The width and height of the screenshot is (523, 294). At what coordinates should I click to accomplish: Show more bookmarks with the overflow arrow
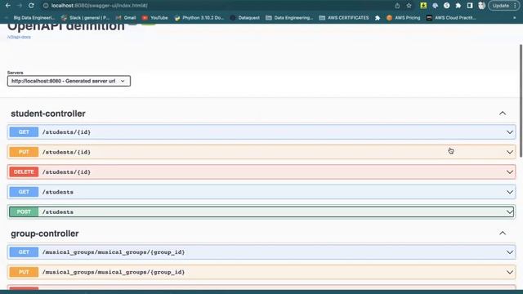pyautogui.click(x=514, y=18)
